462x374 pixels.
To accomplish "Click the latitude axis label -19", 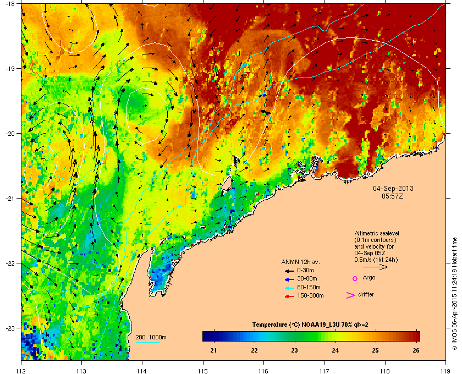I will [10, 69].
